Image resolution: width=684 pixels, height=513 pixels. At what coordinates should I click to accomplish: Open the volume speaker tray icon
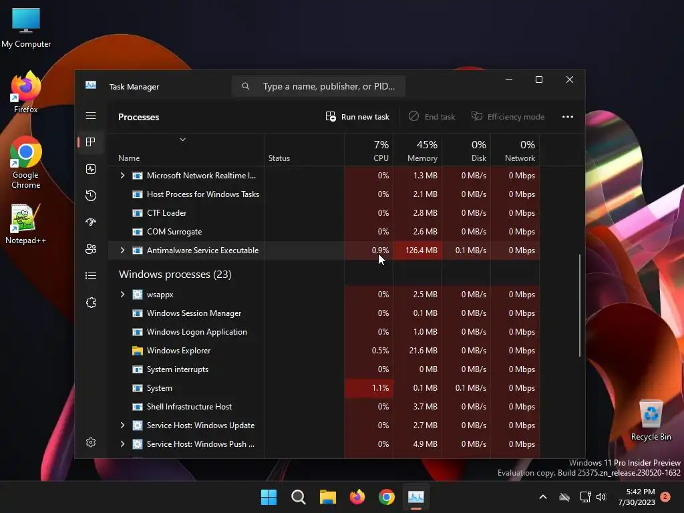pyautogui.click(x=601, y=497)
